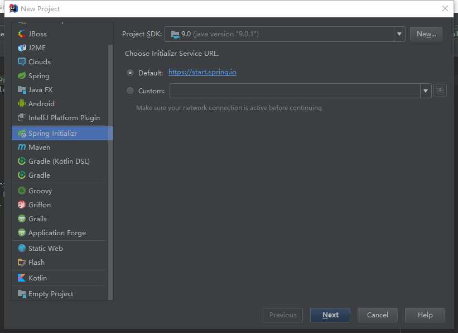458x333 pixels.
Task: Click the Android label text
Action: click(41, 104)
